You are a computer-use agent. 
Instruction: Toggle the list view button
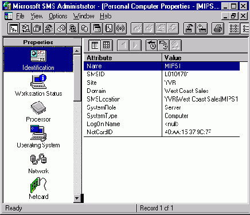click(x=95, y=45)
